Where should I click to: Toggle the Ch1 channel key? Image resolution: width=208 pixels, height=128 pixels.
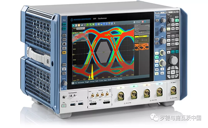[157, 53]
